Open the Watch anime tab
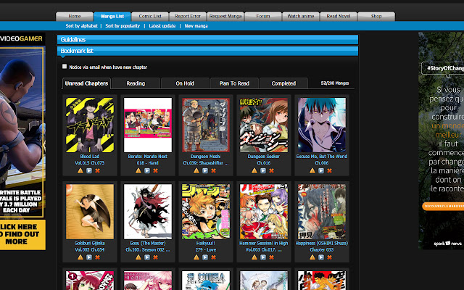Screen dimensions: 464x290 301,16
